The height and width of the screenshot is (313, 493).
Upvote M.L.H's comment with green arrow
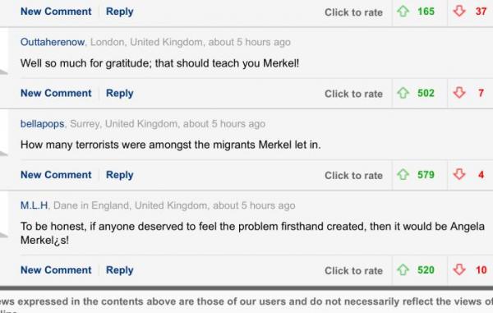click(403, 269)
